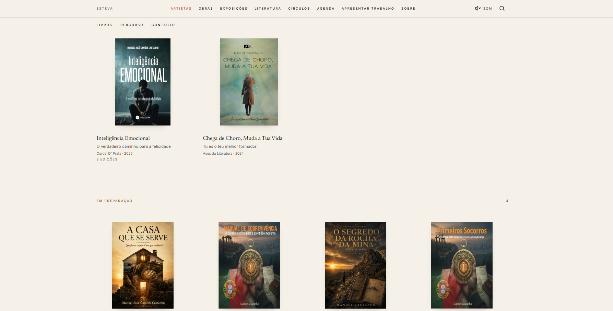The image size is (613, 311).
Task: Click the text 'Cordel D' Prata · 2025'
Action: click(x=114, y=154)
